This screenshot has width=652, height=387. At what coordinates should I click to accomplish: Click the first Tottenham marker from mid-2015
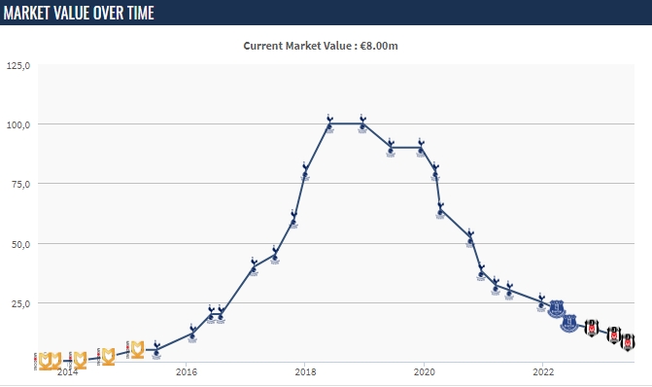[156, 350]
